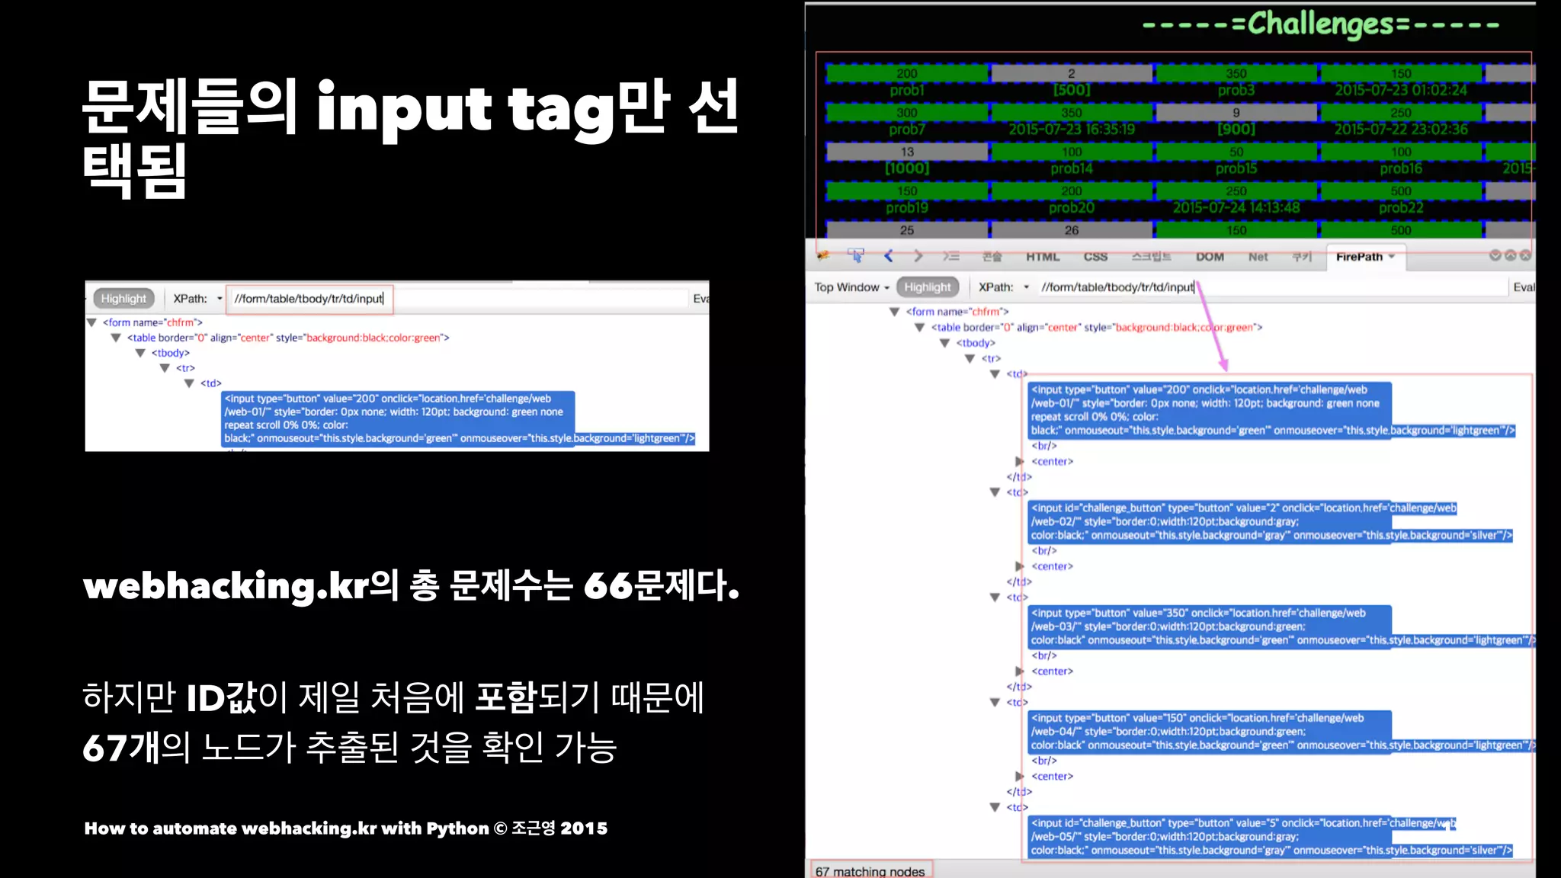Collapse the tbody node in left inset screenshot
This screenshot has width=1561, height=878.
140,353
